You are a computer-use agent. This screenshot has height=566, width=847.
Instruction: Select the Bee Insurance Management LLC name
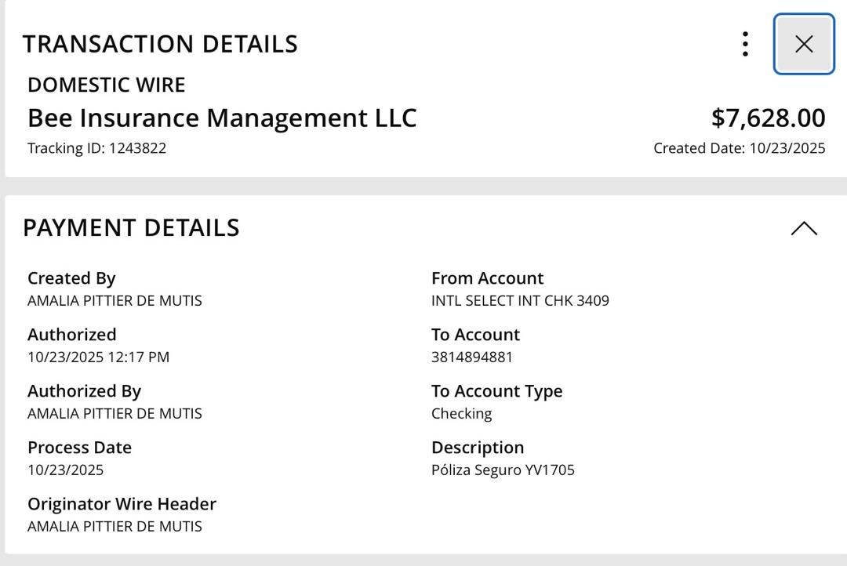tap(222, 118)
